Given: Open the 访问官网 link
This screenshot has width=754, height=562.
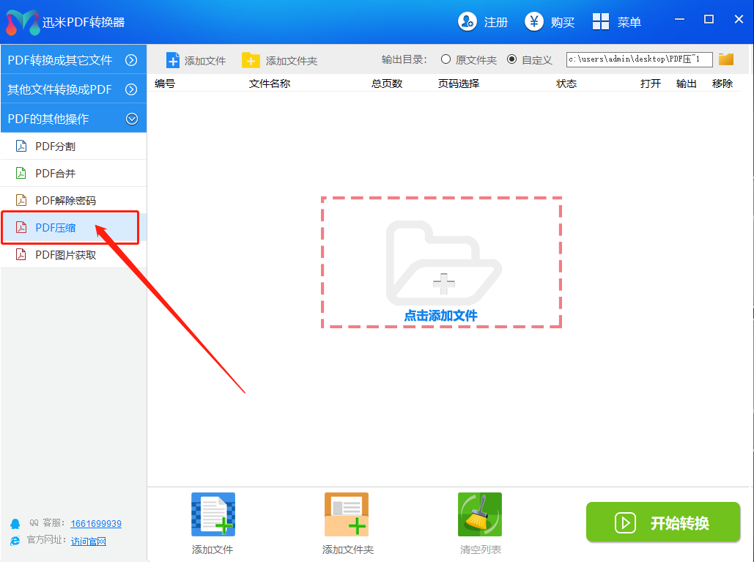Looking at the screenshot, I should (x=89, y=541).
